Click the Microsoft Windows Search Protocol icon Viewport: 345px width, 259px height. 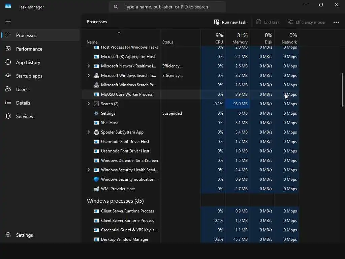click(96, 85)
